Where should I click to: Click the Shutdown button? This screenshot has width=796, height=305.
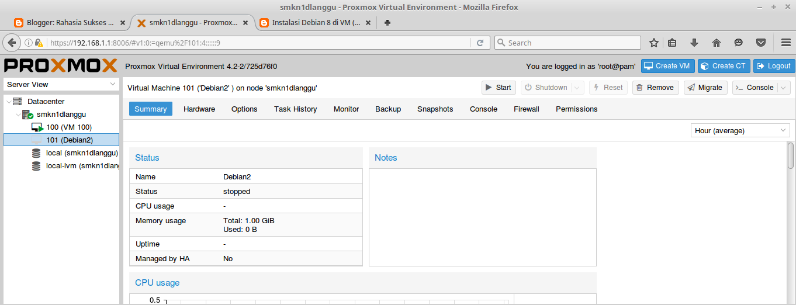pos(546,88)
